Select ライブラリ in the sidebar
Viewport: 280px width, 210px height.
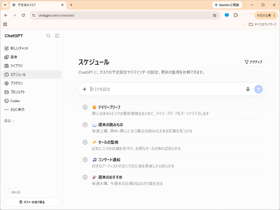point(13,66)
